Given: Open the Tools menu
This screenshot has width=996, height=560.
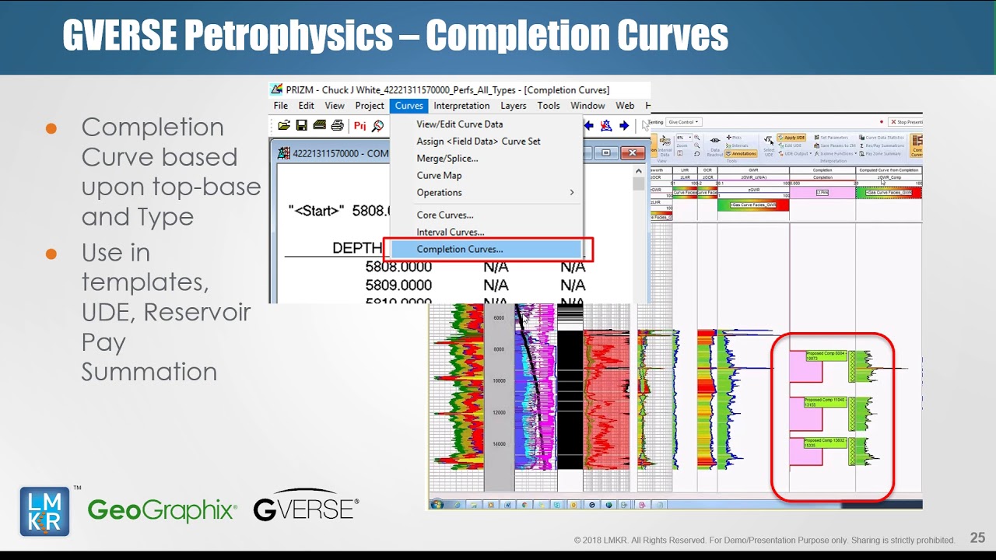Looking at the screenshot, I should (549, 106).
